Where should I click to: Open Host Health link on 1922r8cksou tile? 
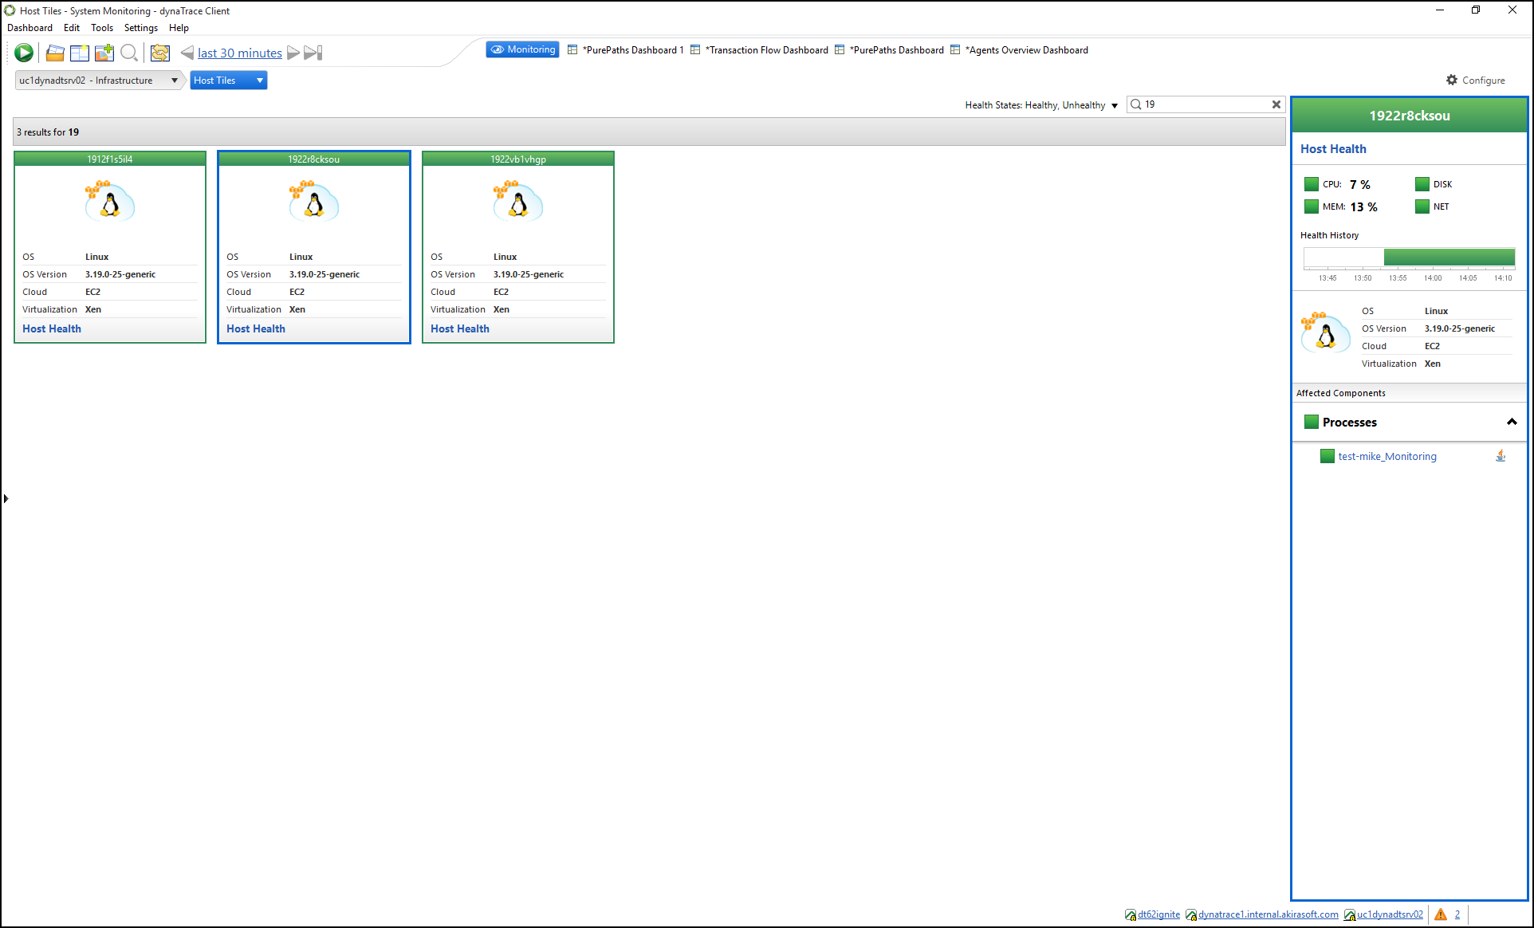pyautogui.click(x=256, y=328)
